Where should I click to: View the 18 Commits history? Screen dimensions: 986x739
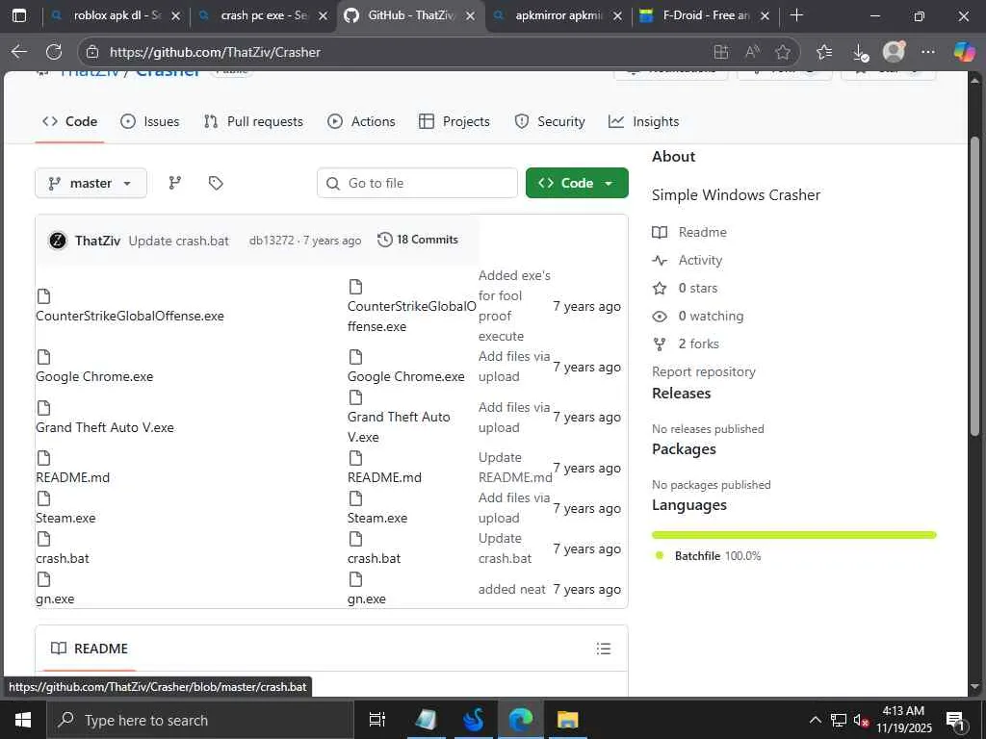tap(418, 240)
